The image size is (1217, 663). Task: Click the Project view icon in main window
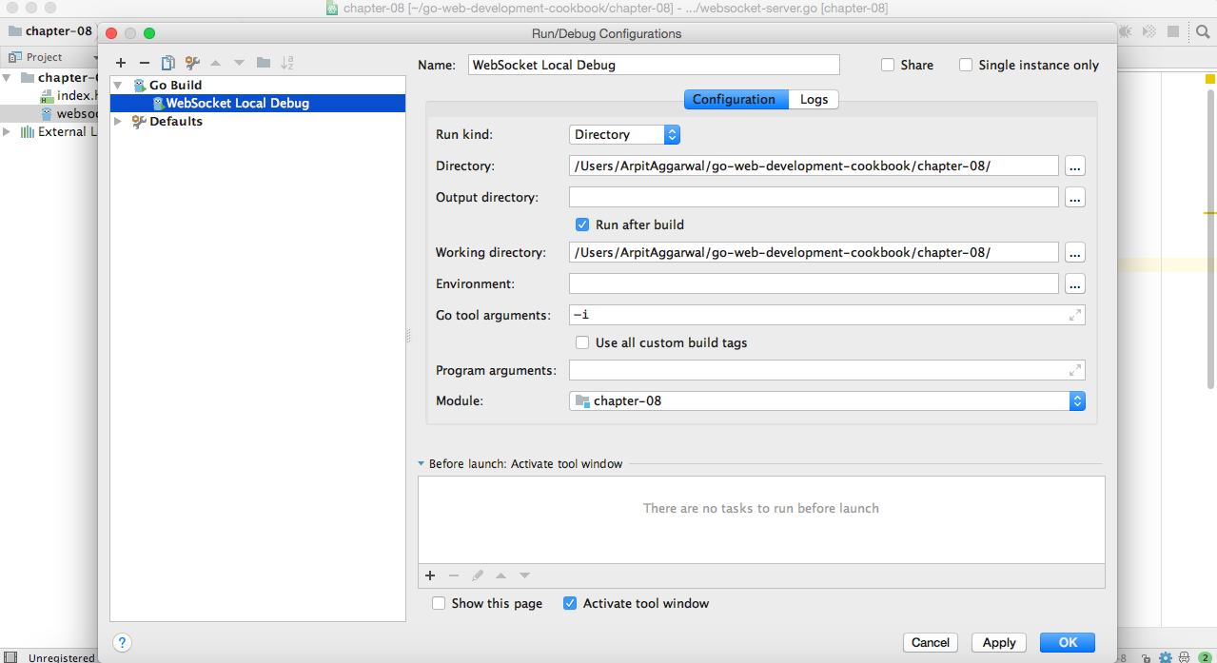[15, 57]
